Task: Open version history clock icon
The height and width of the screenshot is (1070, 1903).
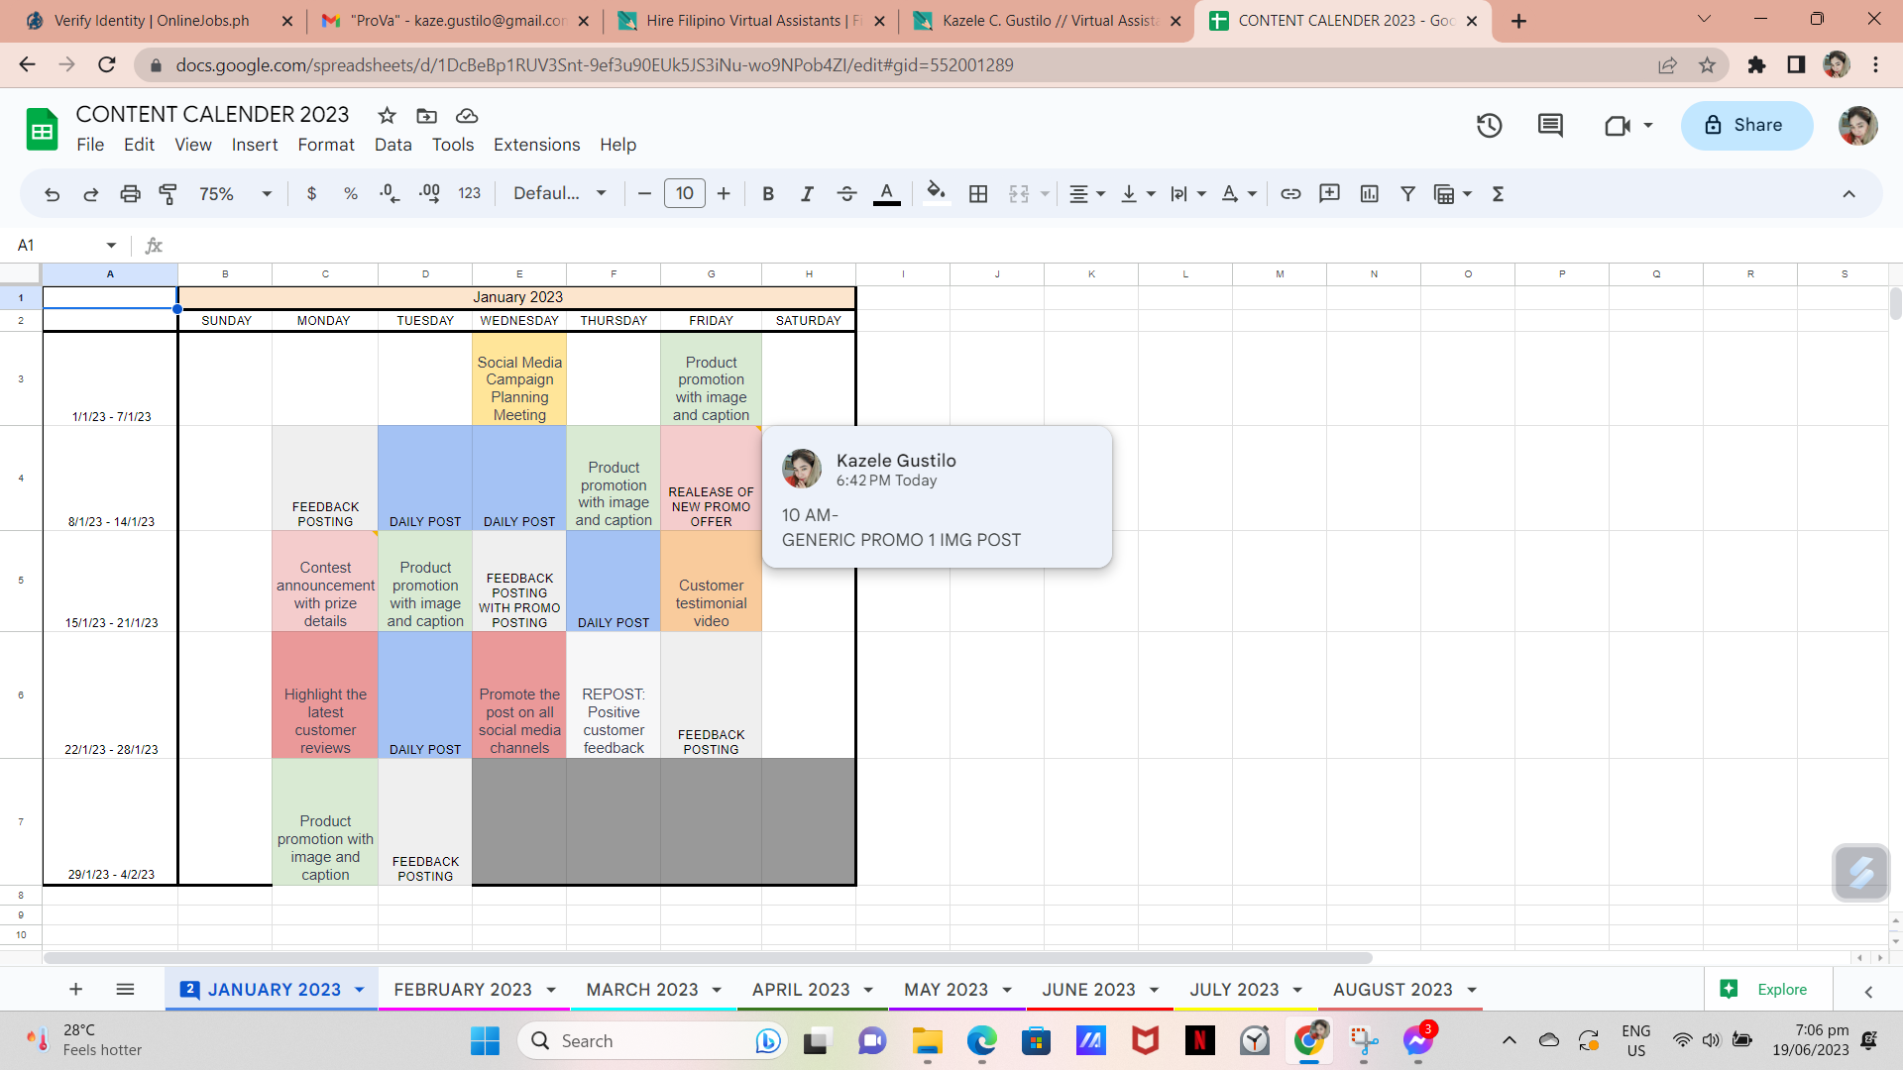Action: click(1489, 126)
